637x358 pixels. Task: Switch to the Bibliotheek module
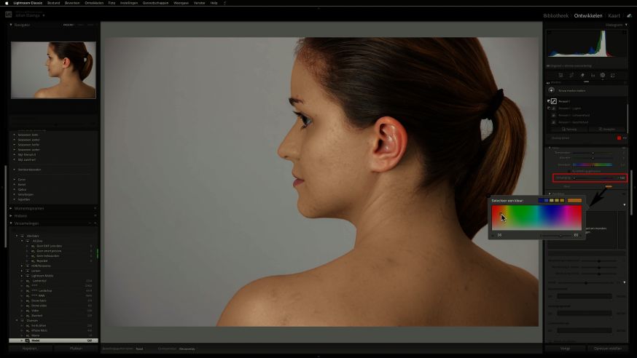556,15
